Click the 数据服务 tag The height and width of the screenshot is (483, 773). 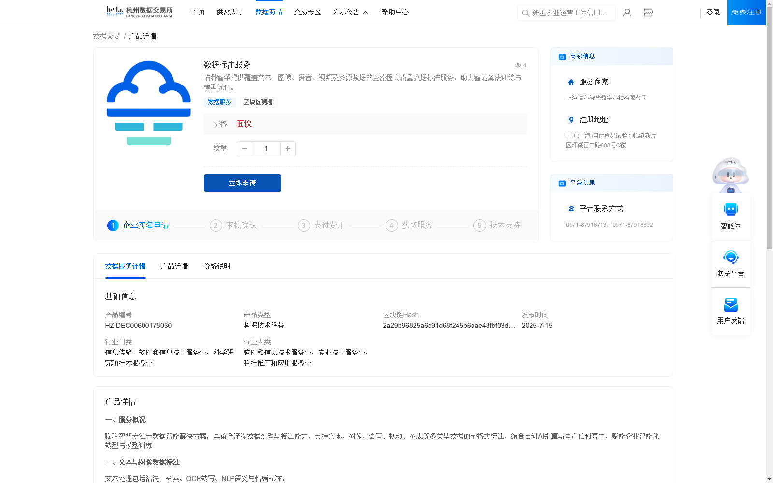click(x=219, y=102)
